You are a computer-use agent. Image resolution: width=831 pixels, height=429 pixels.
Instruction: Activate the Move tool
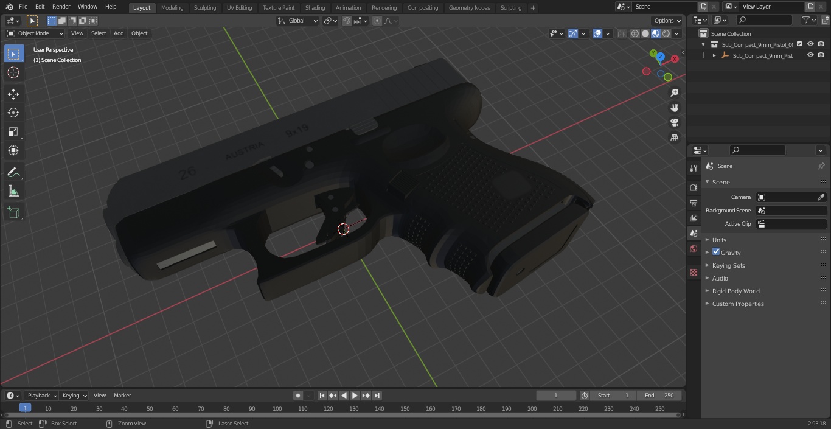(13, 94)
